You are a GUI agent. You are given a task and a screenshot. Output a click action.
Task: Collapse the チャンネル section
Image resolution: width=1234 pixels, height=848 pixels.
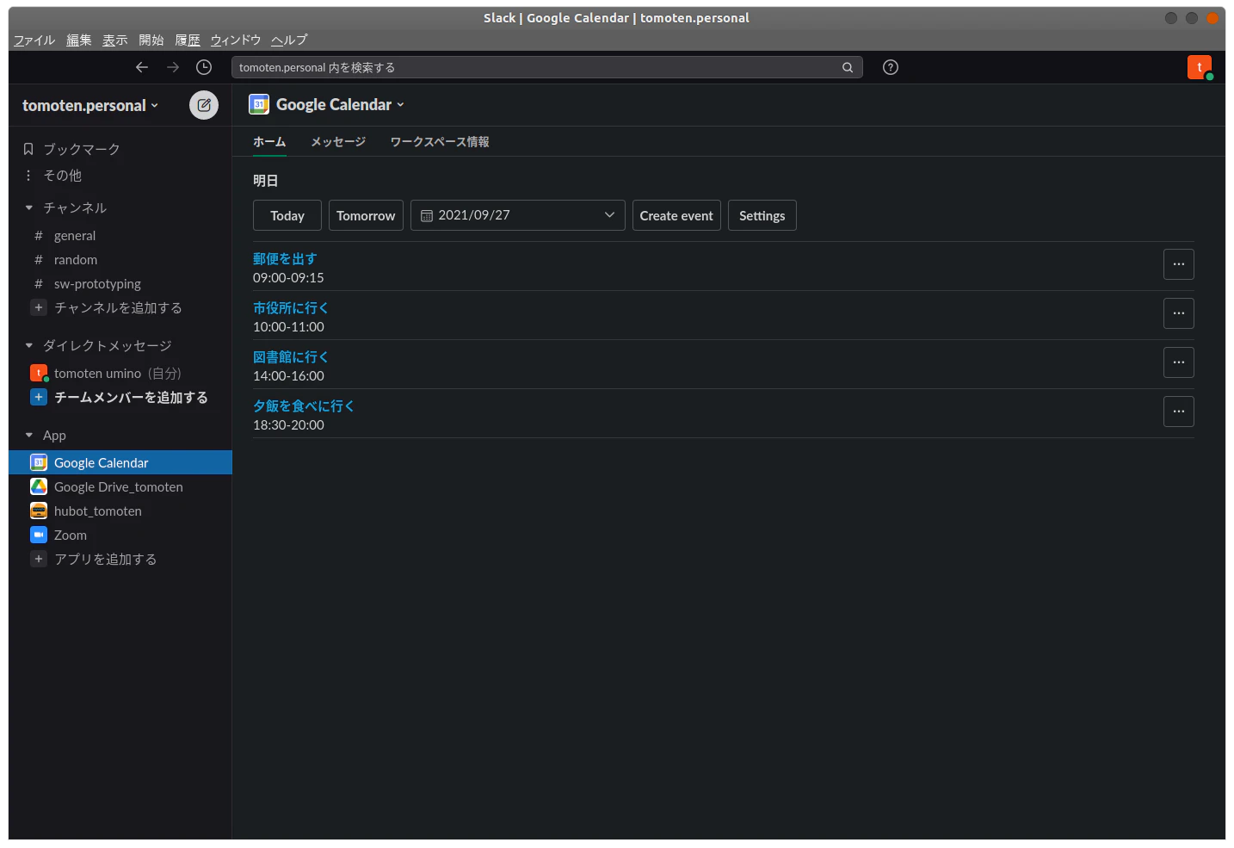29,207
